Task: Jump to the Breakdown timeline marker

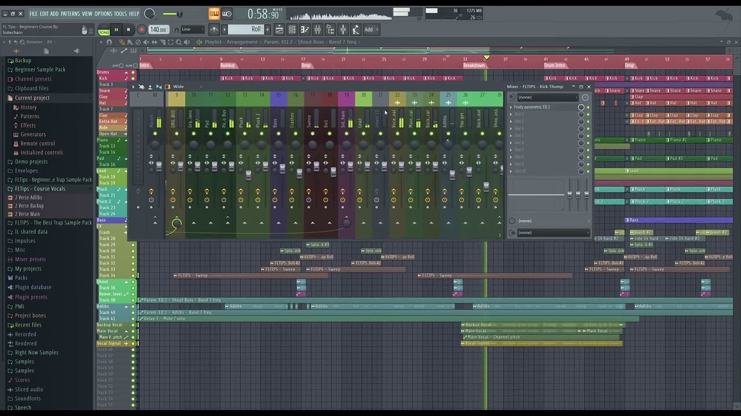Action: point(474,65)
